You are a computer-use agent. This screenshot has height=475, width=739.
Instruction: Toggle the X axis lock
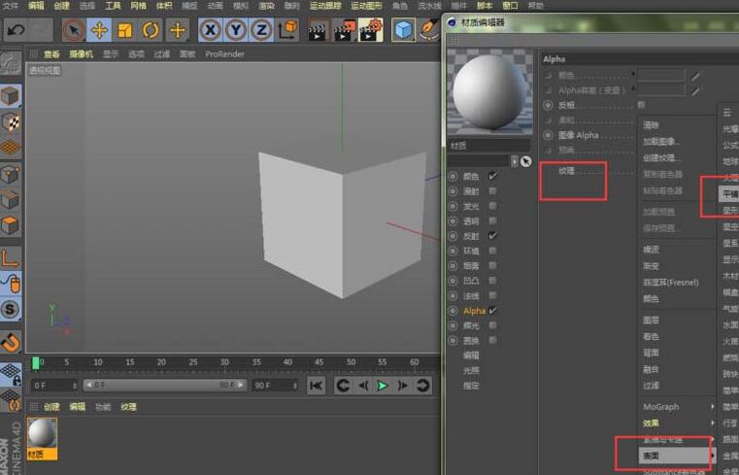click(210, 30)
